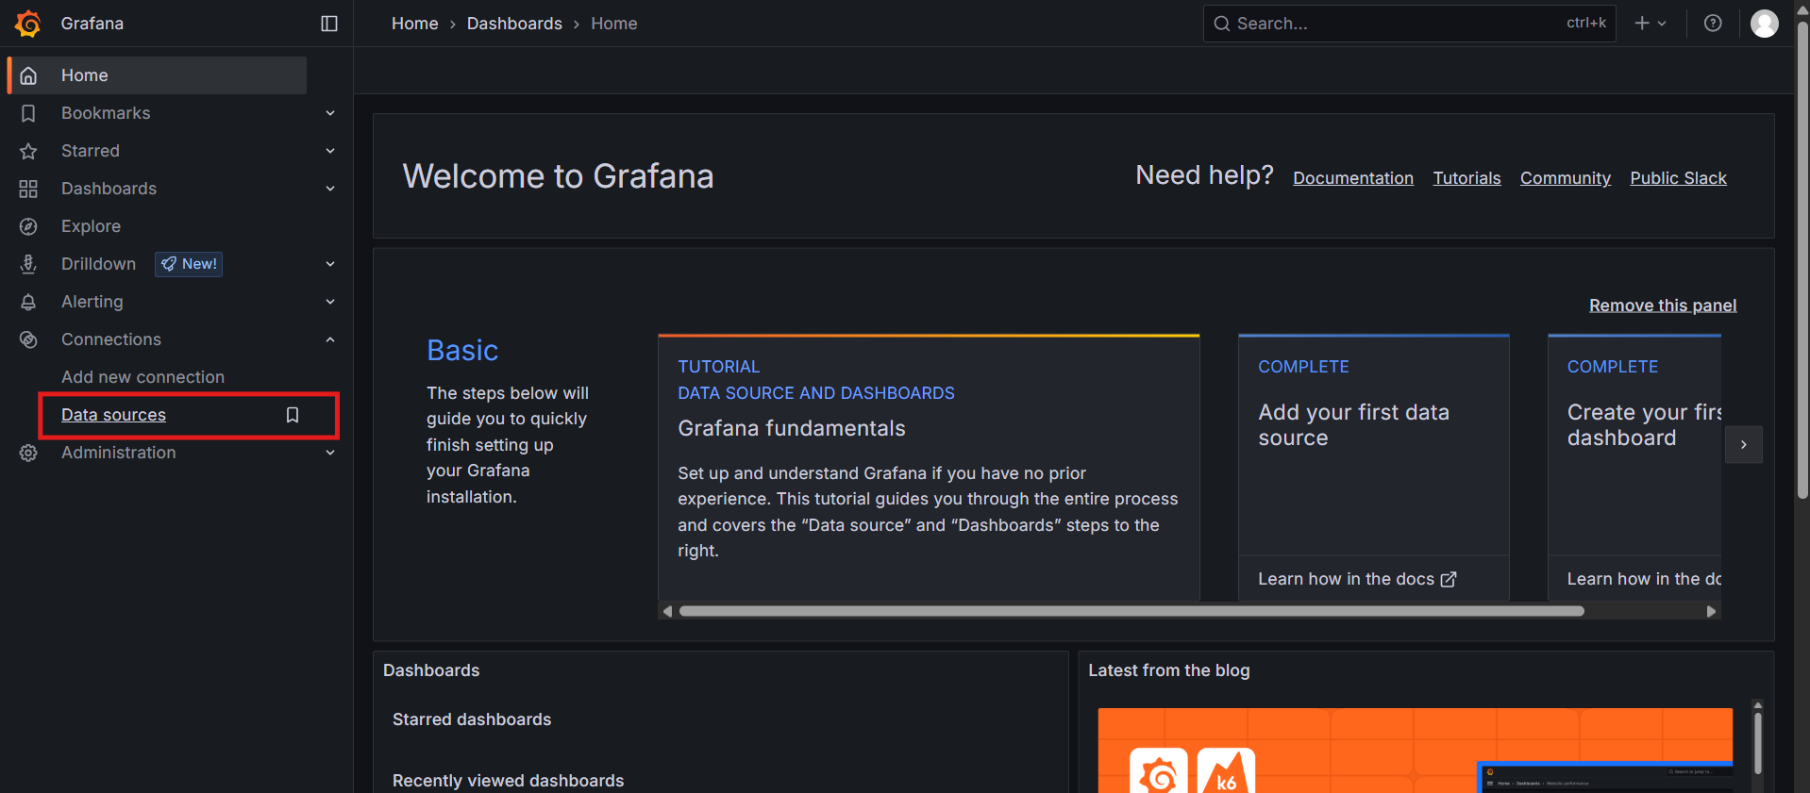Expand the Bookmarks section chevron

pos(330,113)
